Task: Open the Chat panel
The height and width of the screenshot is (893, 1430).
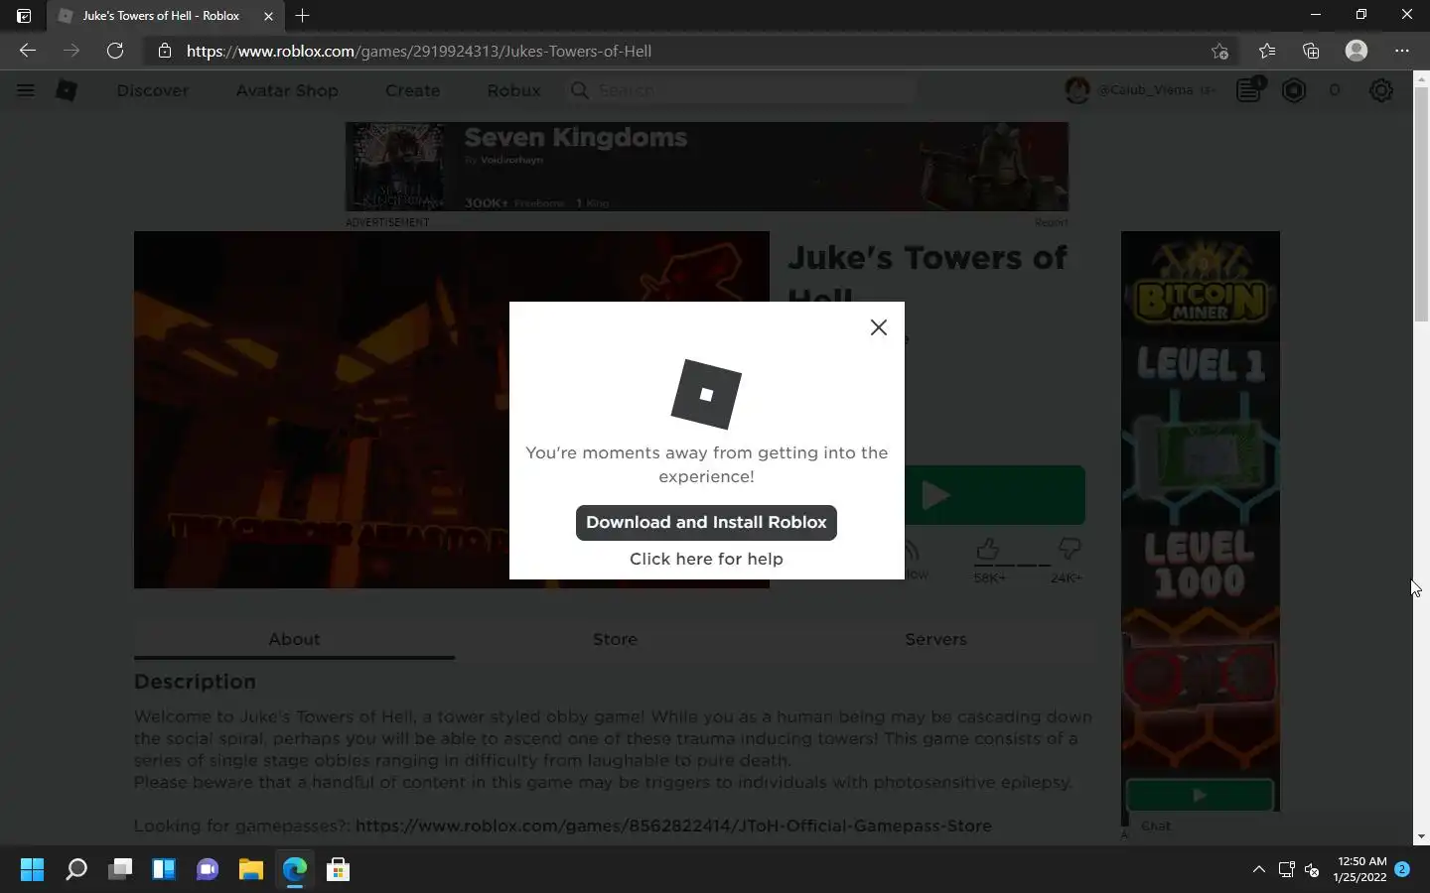Action: tap(1156, 826)
